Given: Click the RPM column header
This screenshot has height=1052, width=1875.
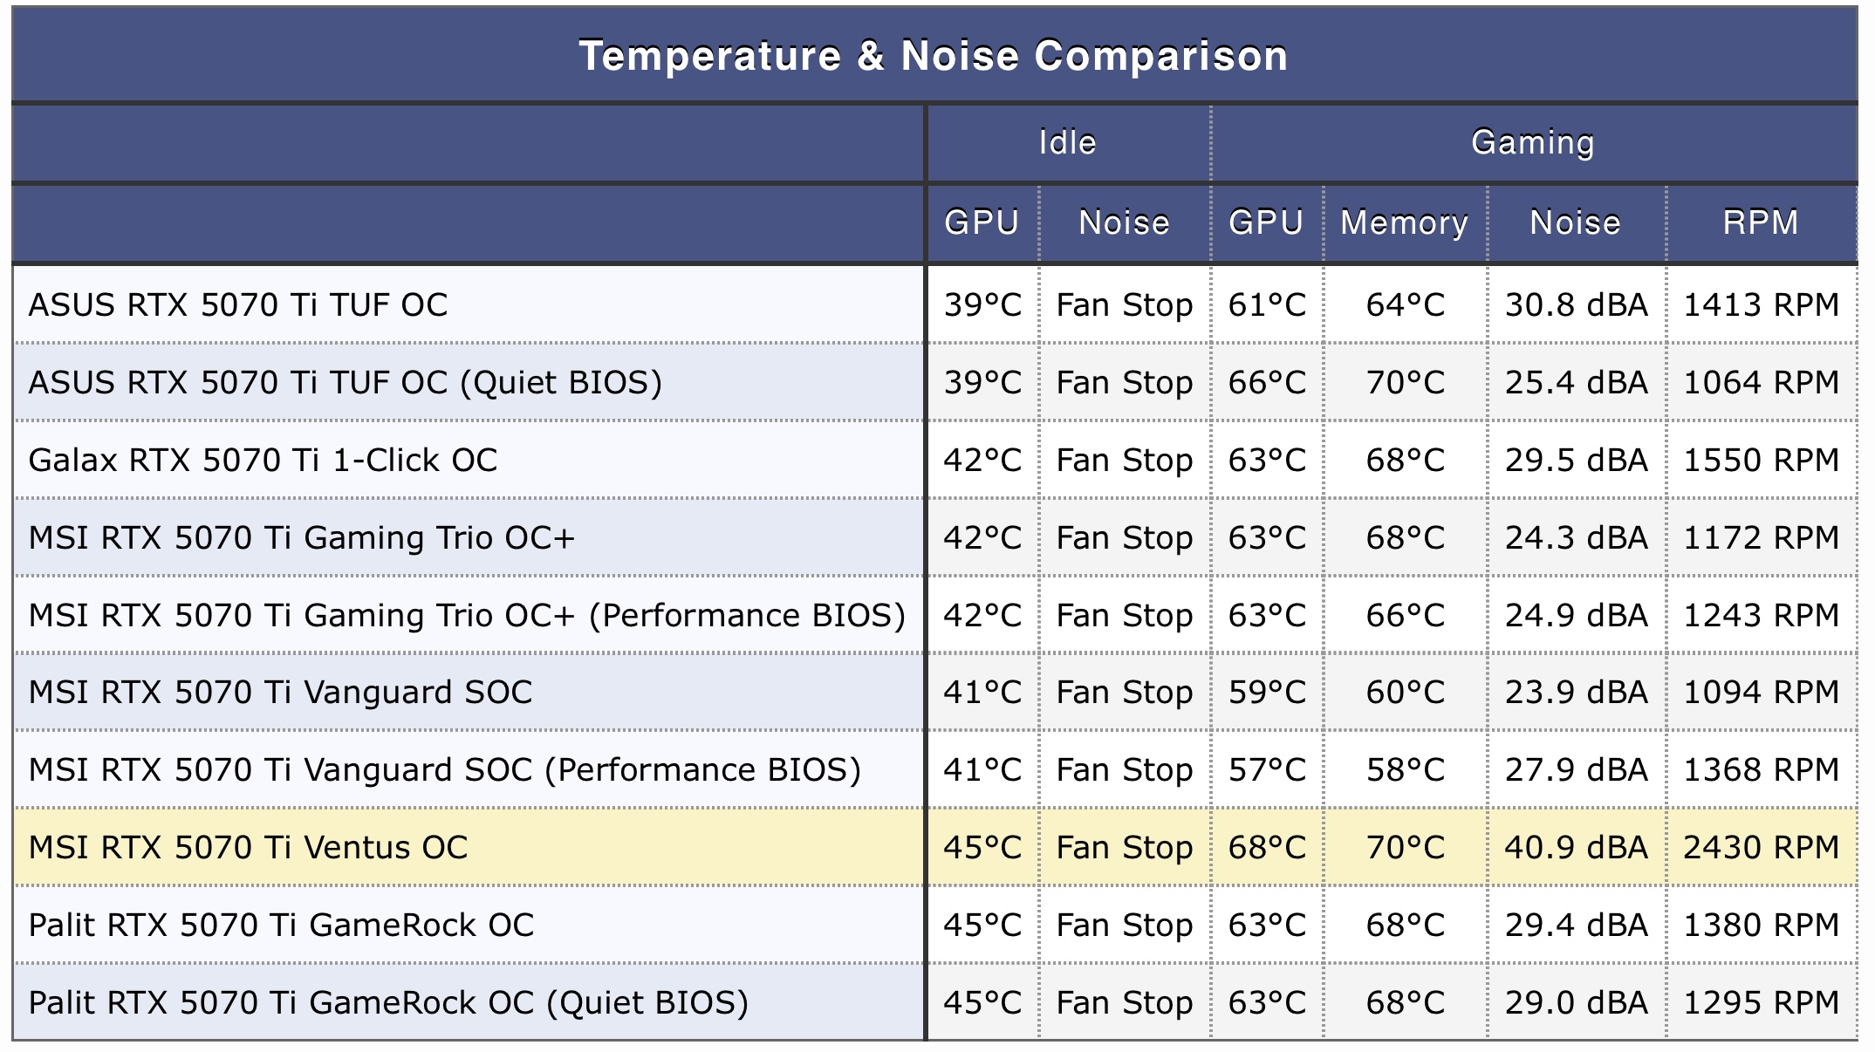Looking at the screenshot, I should [x=1761, y=222].
